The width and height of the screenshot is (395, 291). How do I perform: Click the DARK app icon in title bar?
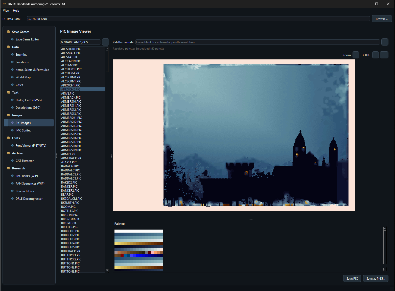point(4,4)
